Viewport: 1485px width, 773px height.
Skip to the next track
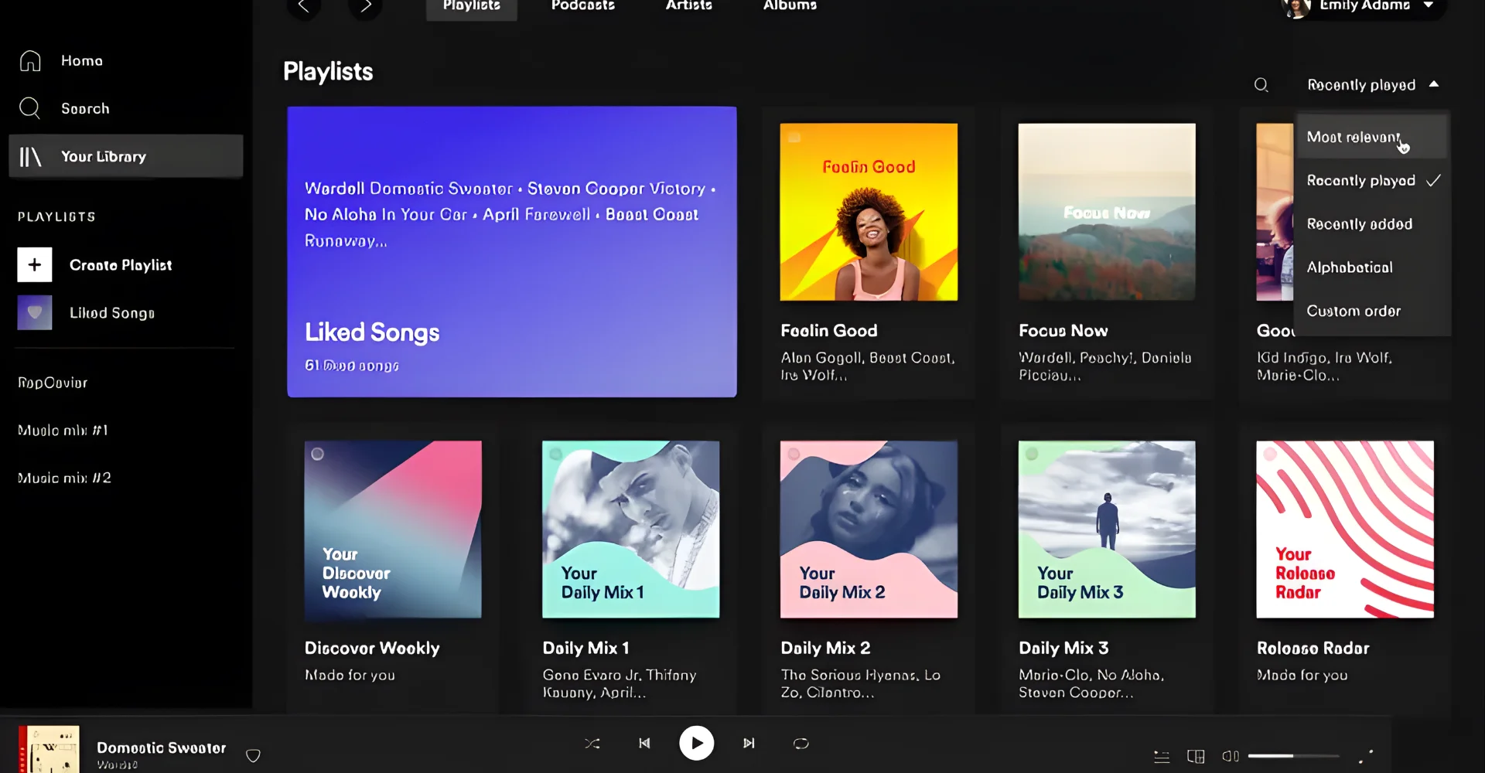(x=748, y=743)
